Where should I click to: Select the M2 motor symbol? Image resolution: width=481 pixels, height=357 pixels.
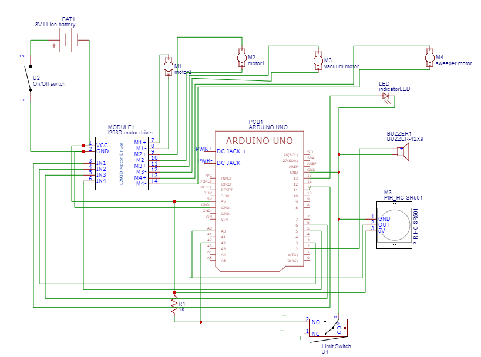(242, 58)
